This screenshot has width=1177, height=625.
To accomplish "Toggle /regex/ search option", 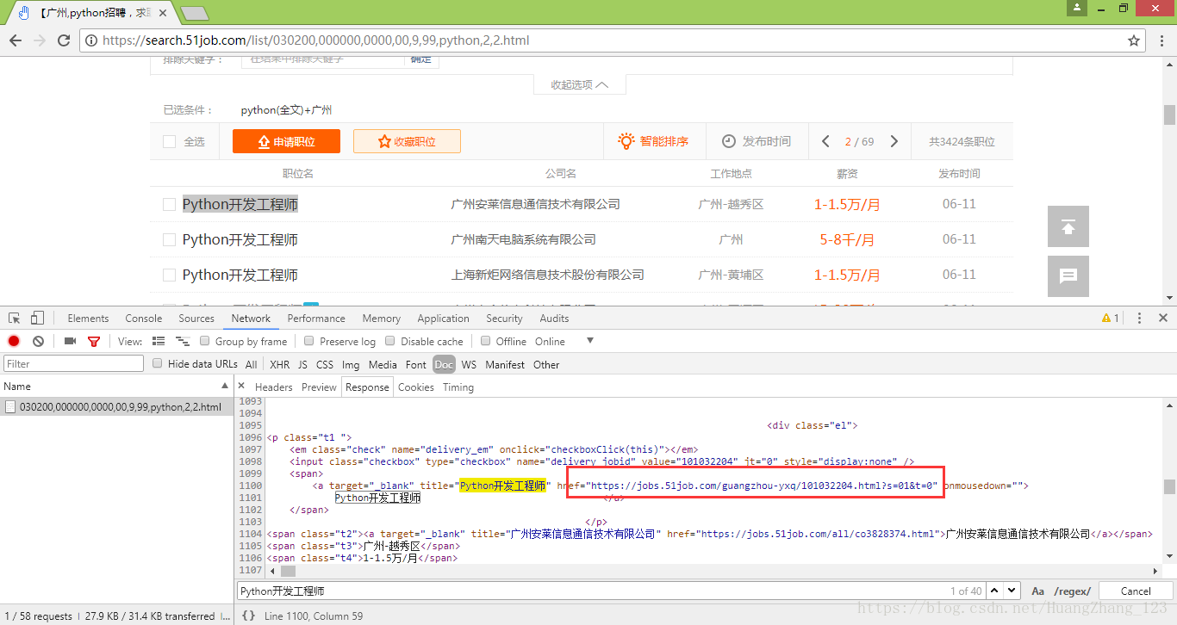I will (1073, 591).
